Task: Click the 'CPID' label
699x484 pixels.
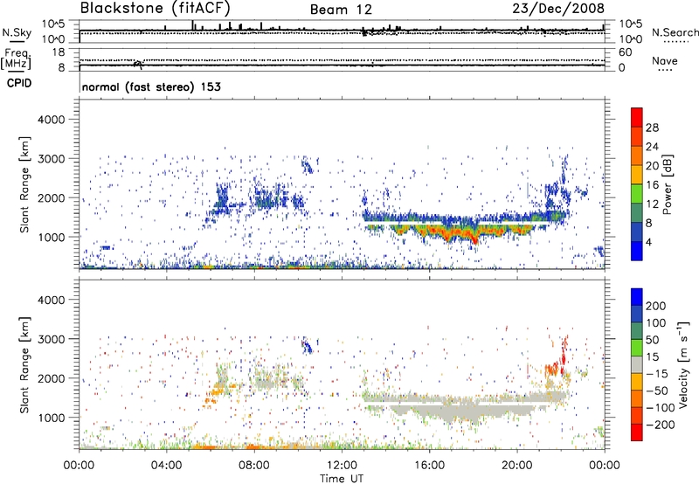Action: pos(19,83)
